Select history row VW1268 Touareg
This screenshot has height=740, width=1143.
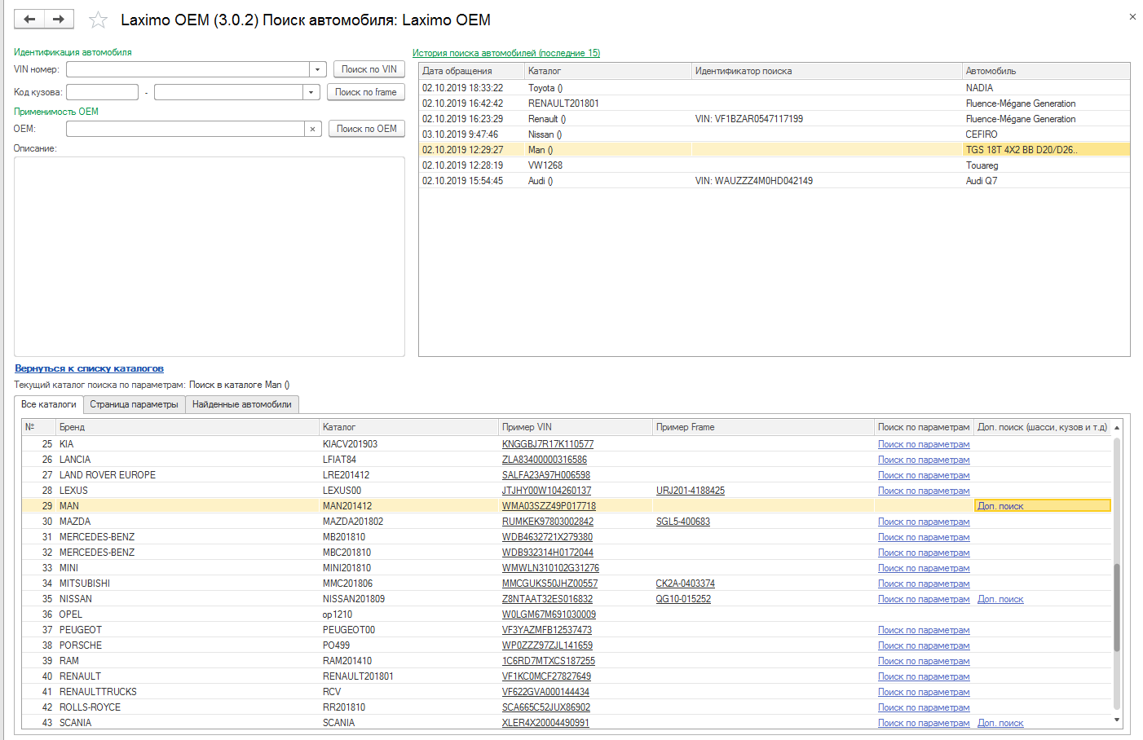pos(775,165)
